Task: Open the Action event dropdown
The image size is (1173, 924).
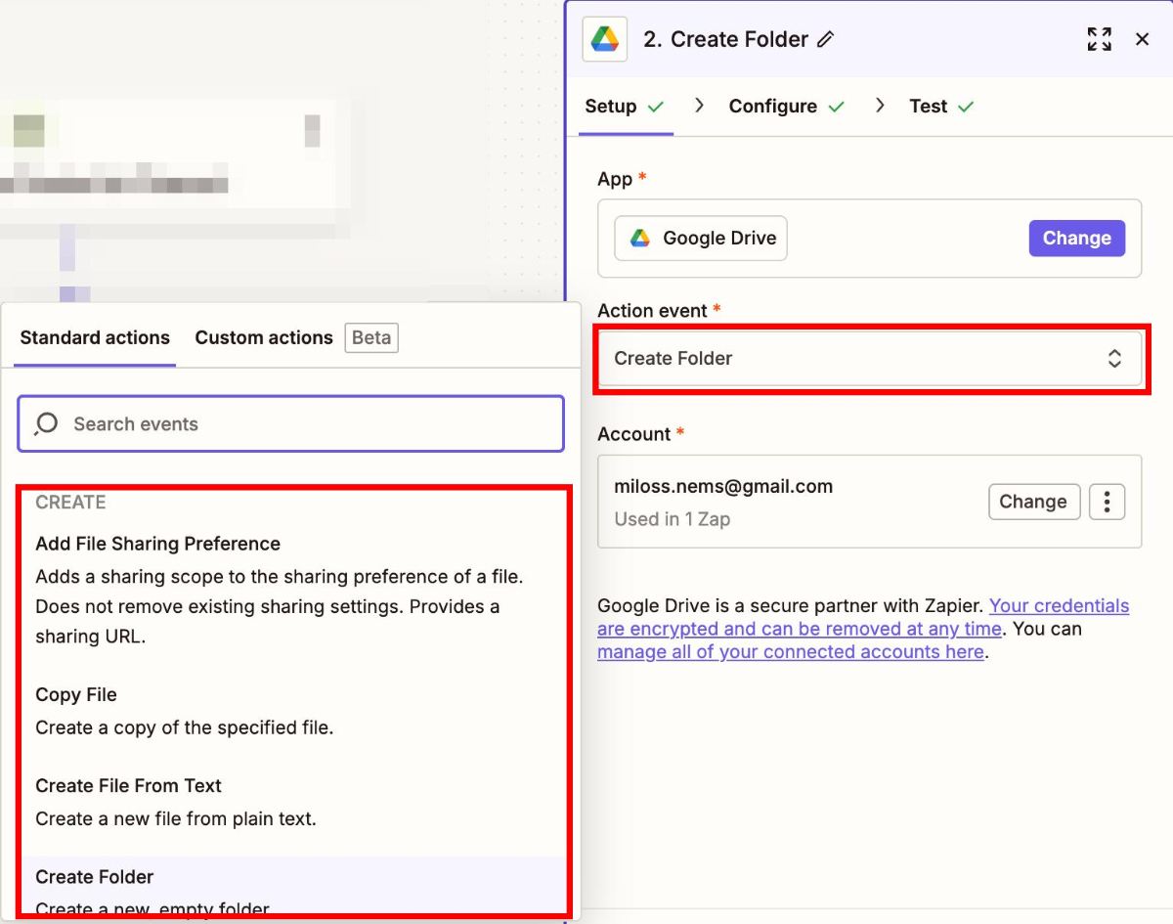Action: tap(1115, 358)
